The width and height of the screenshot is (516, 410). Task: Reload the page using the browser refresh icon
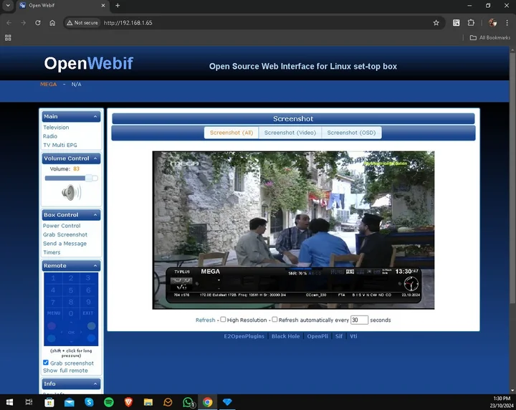point(38,23)
